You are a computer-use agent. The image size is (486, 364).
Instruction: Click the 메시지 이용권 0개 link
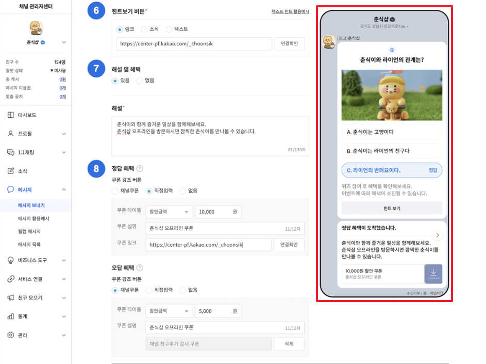click(x=62, y=88)
